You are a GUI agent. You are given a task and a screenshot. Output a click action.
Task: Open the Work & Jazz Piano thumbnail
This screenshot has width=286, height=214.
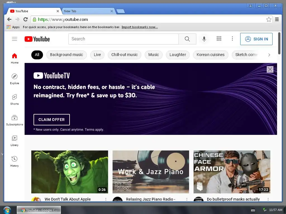[x=151, y=172]
